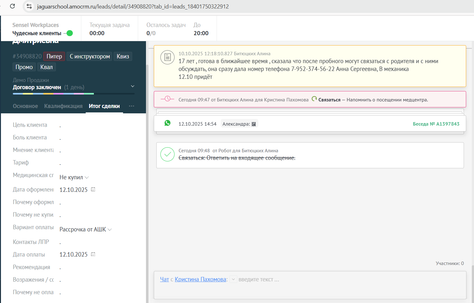Open Беседа № A1397843 link

(x=436, y=124)
